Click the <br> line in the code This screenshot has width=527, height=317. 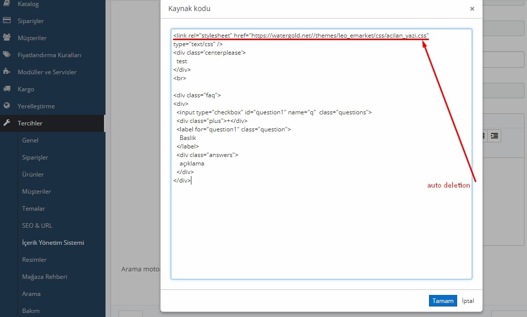point(180,78)
